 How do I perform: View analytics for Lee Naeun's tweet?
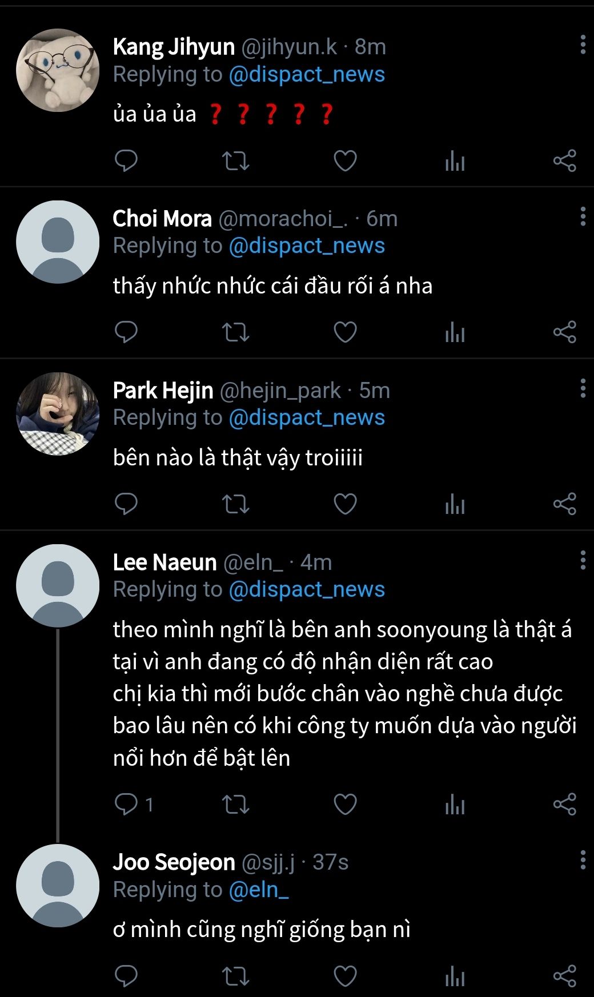[x=455, y=805]
